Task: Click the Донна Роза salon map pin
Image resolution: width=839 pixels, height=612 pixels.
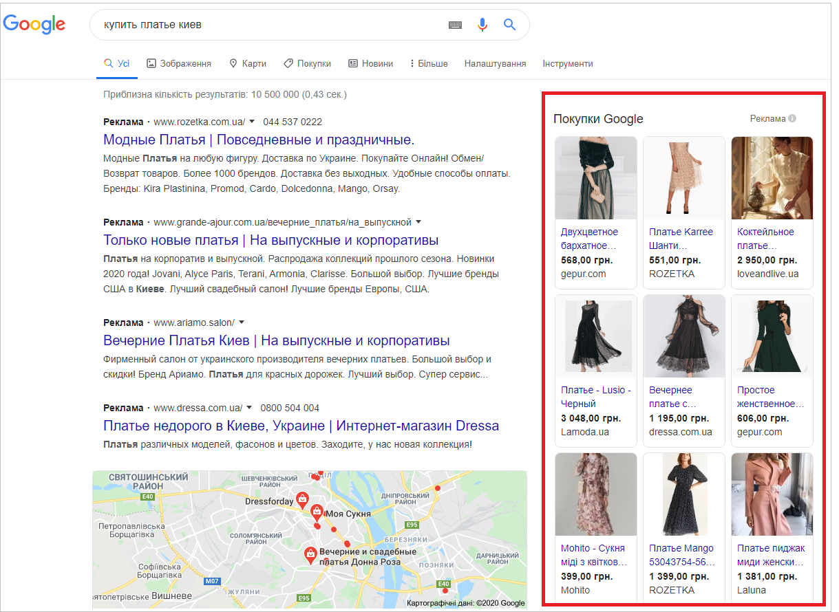Action: coord(310,555)
